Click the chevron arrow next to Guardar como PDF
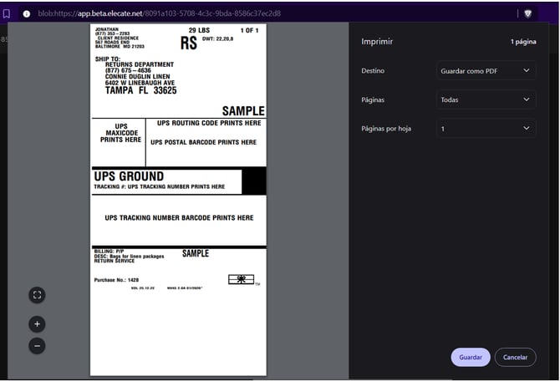 (526, 71)
